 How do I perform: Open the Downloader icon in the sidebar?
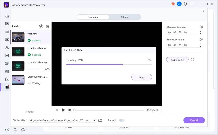[x=7, y=32]
